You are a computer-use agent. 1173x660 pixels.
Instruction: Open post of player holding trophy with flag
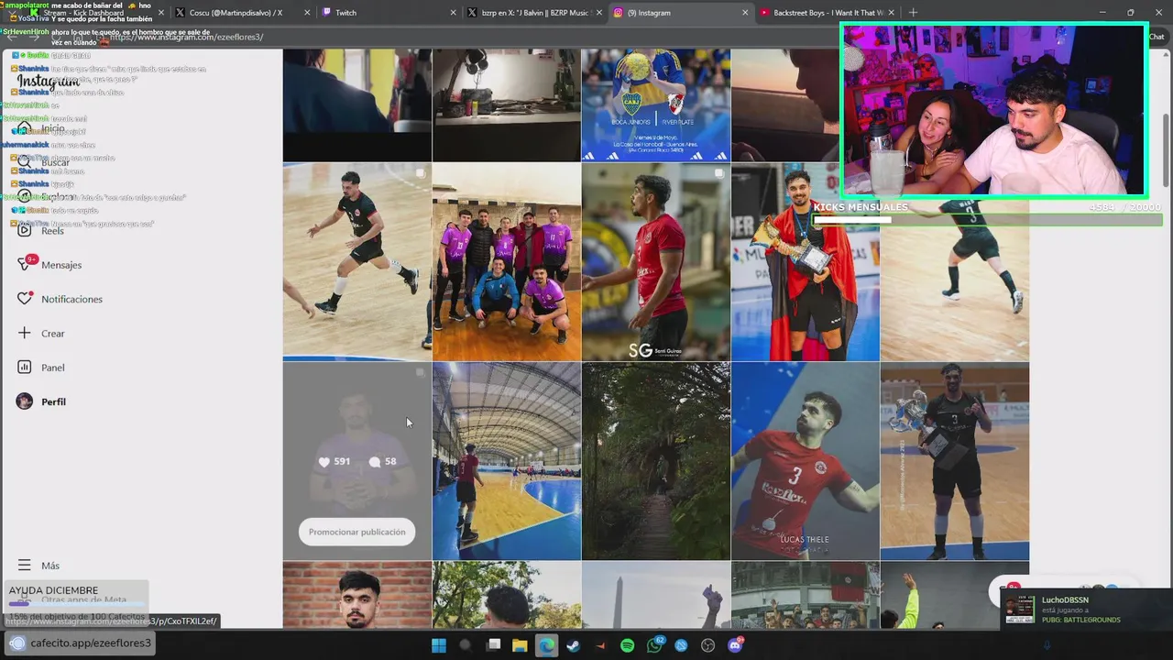point(806,262)
